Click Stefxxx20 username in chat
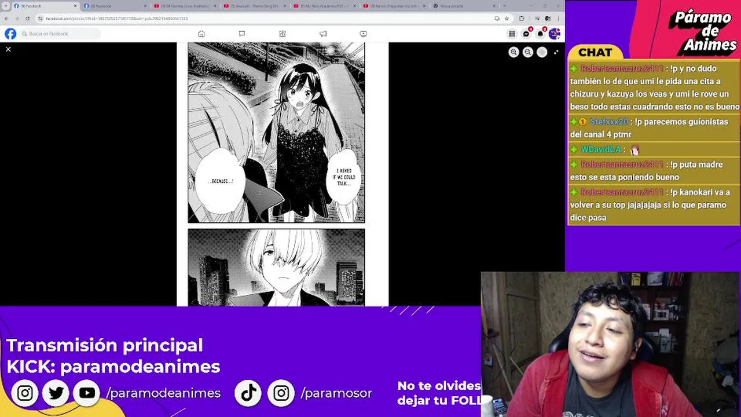 click(x=609, y=122)
